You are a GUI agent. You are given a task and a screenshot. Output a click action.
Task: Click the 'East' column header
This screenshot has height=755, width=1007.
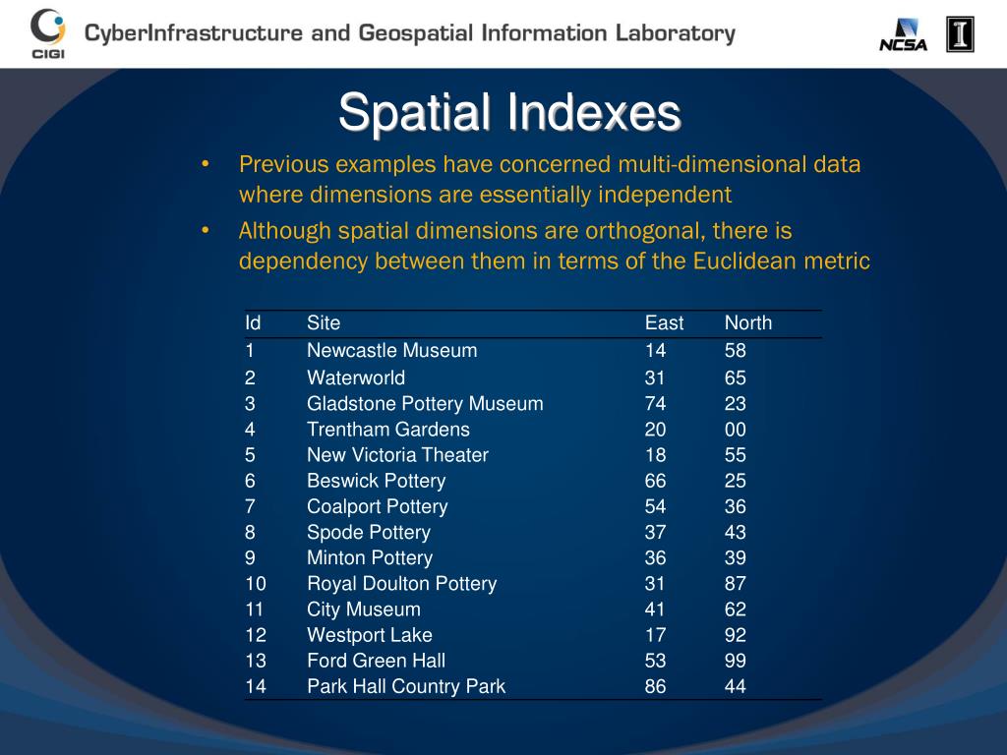point(664,322)
